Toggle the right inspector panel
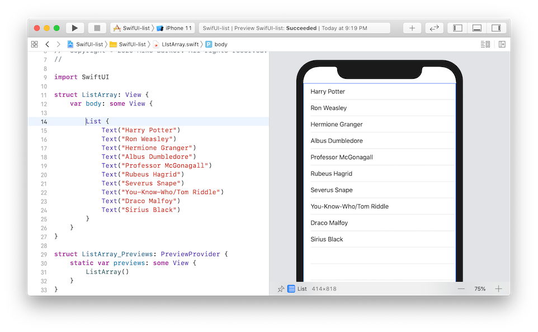Viewport: 538px width, 332px height. coord(496,28)
